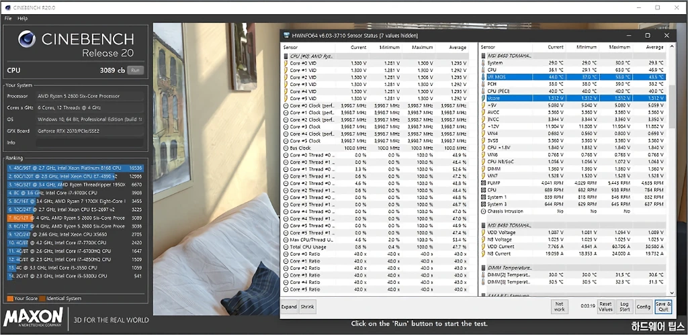Click the thermometer icon of CPU (PECI)
Viewport: 688px width, 335px height.
[x=483, y=91]
